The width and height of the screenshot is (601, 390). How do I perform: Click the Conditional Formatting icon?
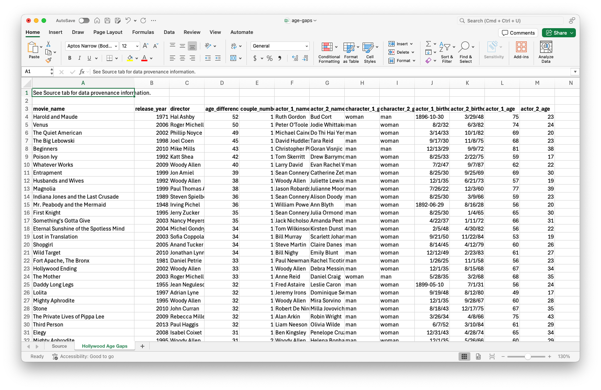pyautogui.click(x=327, y=47)
